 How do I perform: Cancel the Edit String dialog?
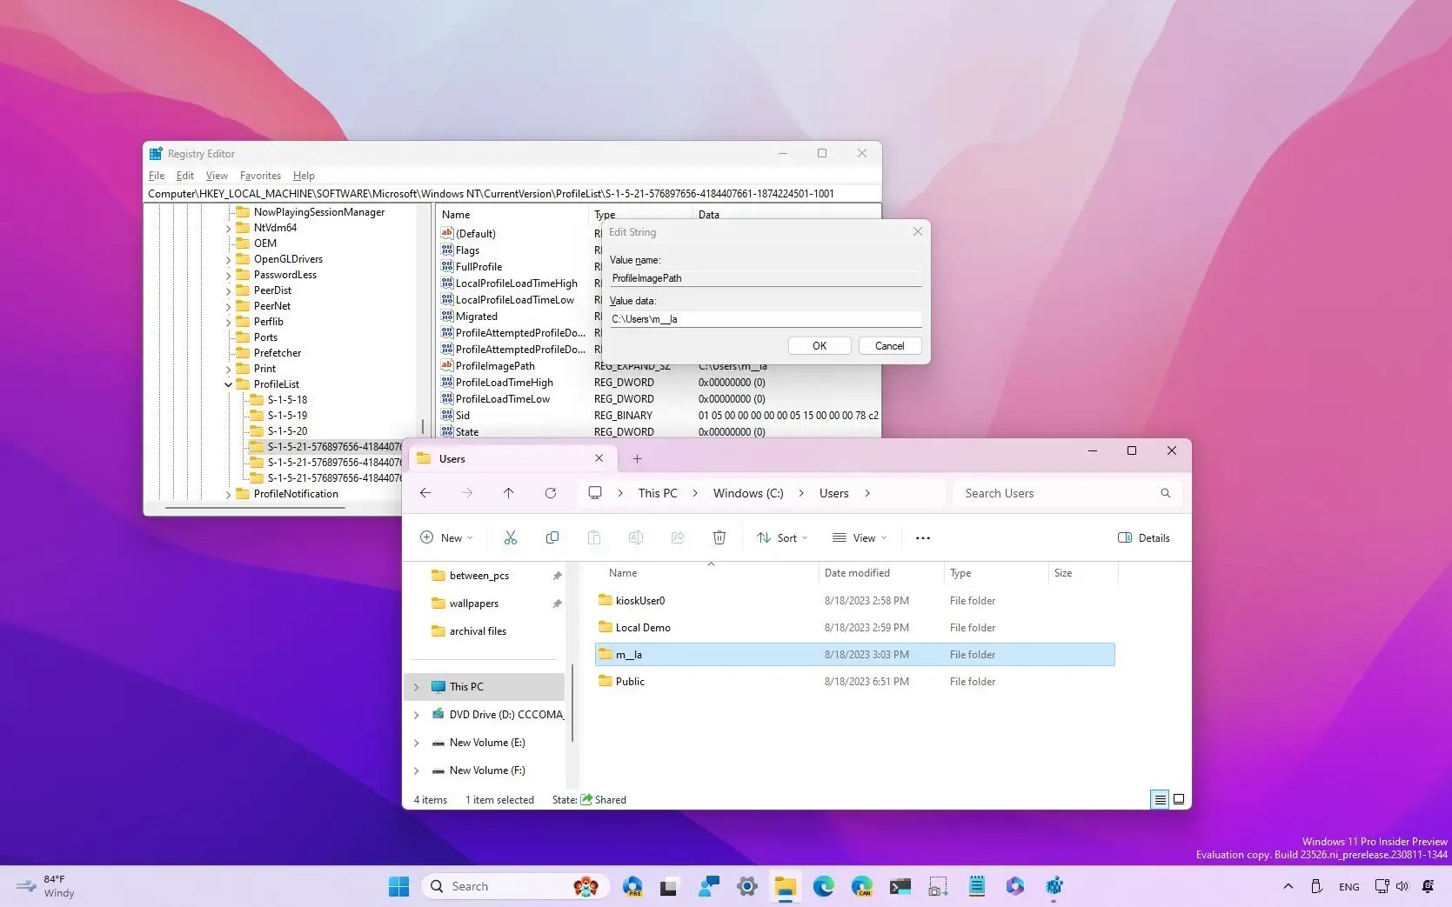point(889,345)
